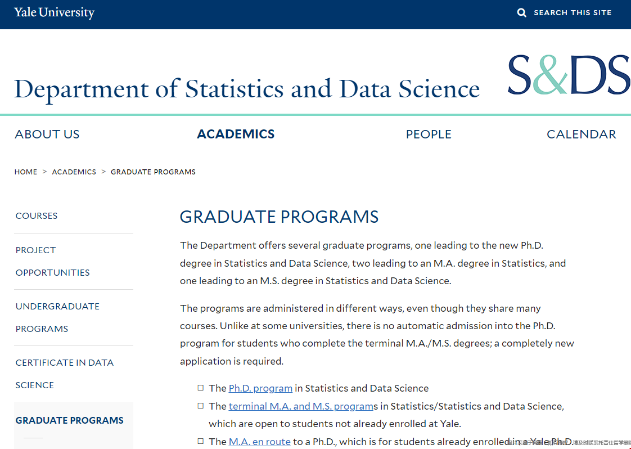Open CERTIFICATE IN DATA SCIENCE sidebar link
631x449 pixels.
pyautogui.click(x=64, y=374)
